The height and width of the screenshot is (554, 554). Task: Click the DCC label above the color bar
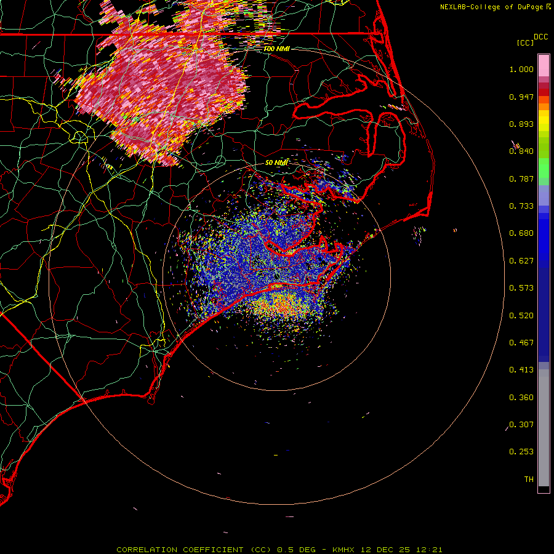[540, 37]
